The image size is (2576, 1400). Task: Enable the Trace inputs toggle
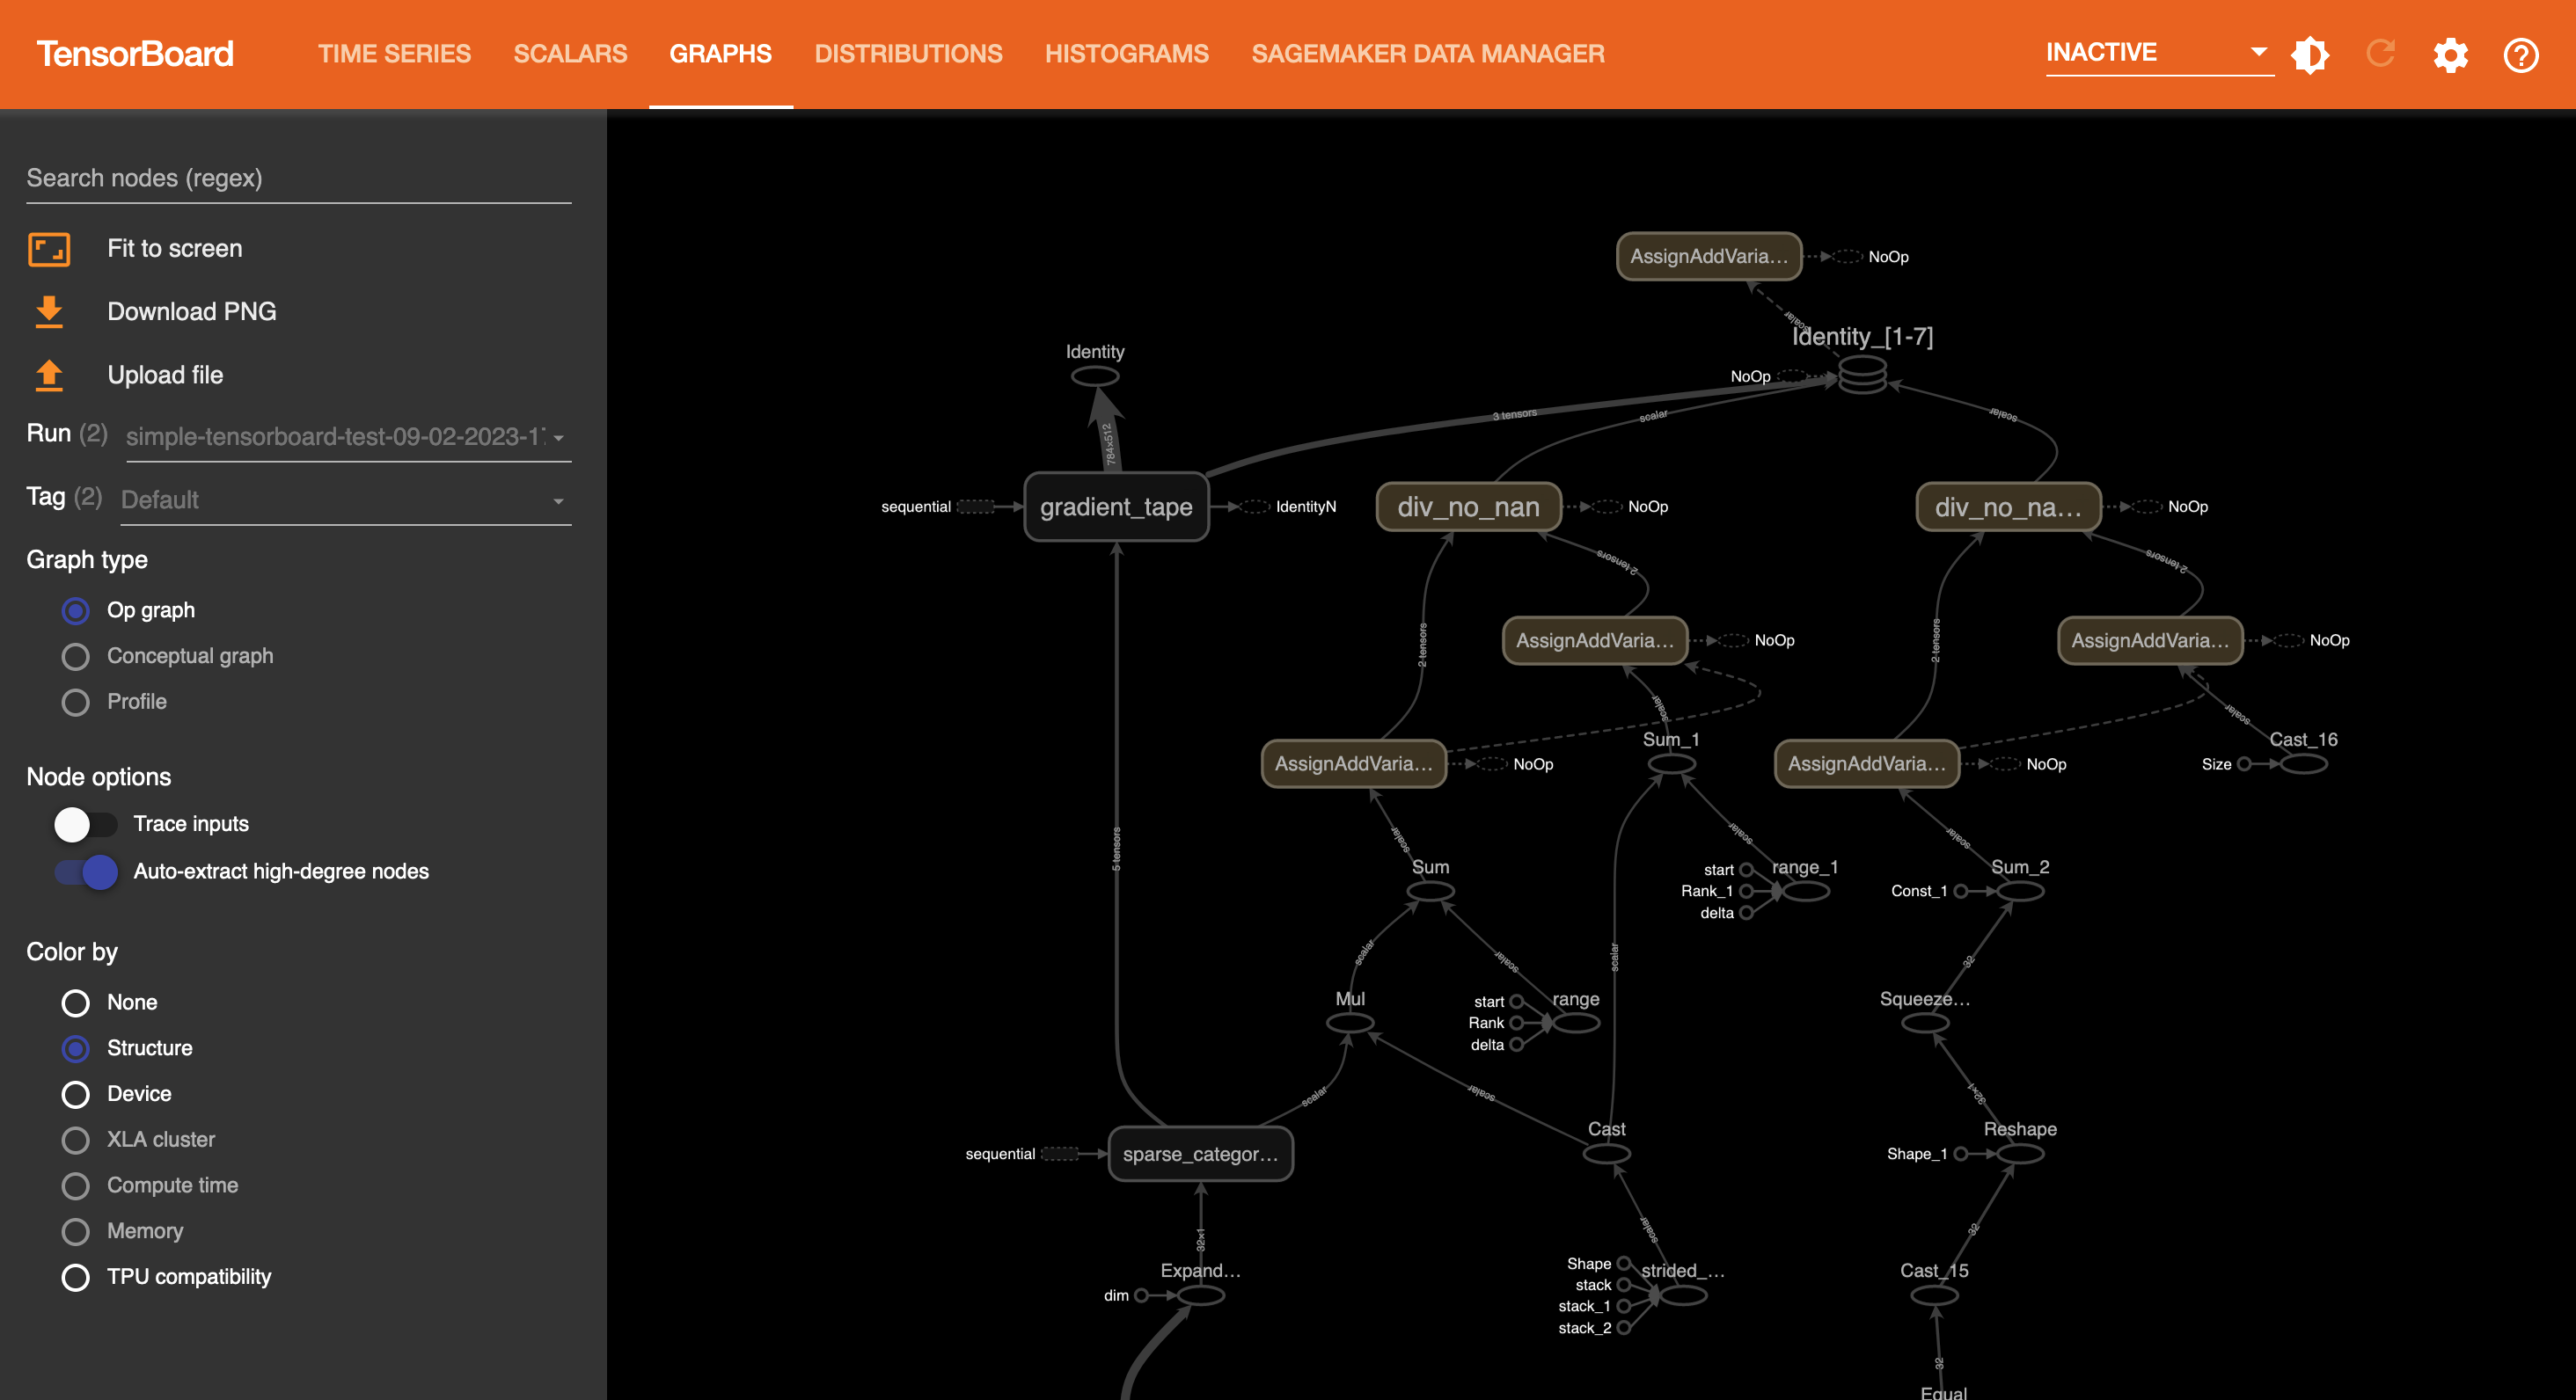(81, 822)
